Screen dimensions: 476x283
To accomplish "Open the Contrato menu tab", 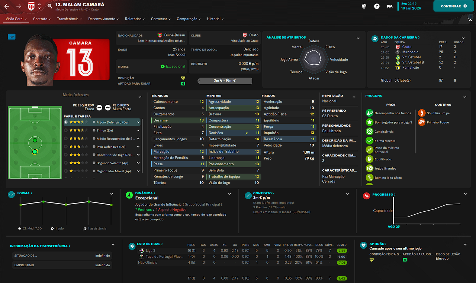I will pyautogui.click(x=42, y=19).
